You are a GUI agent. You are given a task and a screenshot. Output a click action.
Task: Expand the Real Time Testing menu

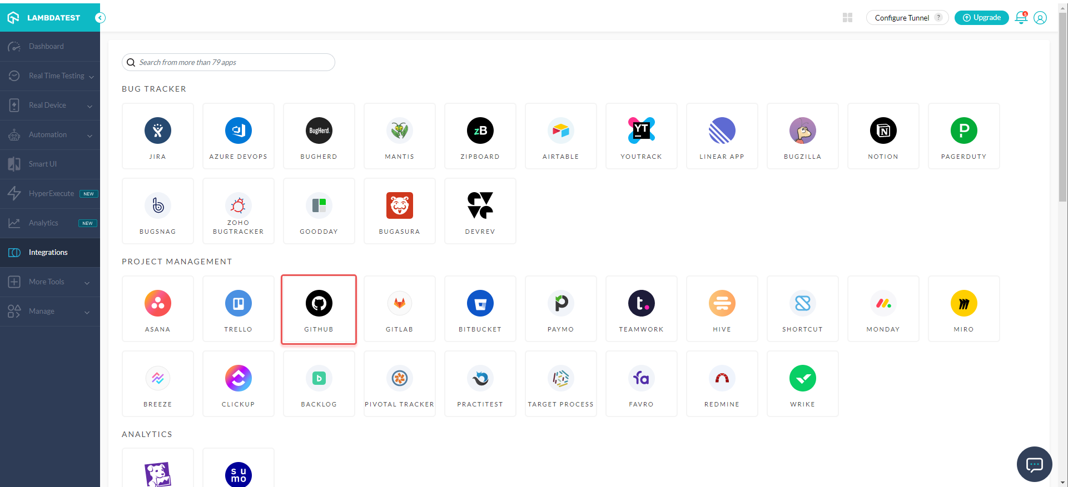[50, 76]
